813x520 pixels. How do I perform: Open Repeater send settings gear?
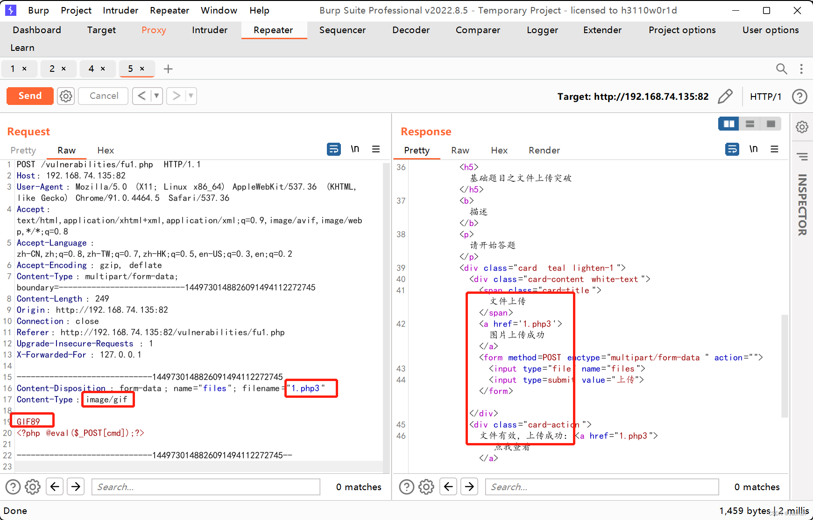66,96
